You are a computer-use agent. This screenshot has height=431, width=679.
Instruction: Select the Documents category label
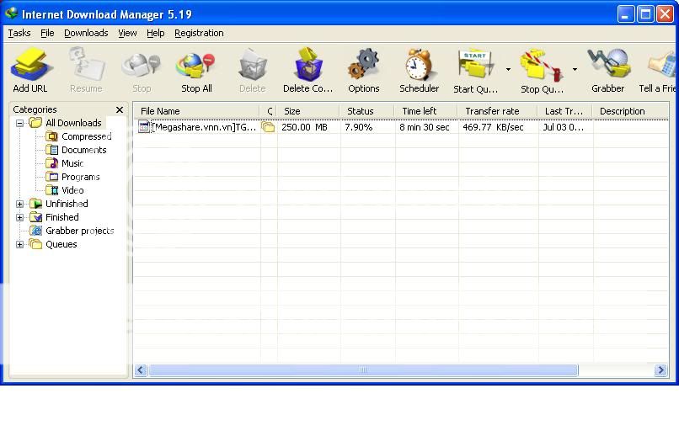point(83,150)
